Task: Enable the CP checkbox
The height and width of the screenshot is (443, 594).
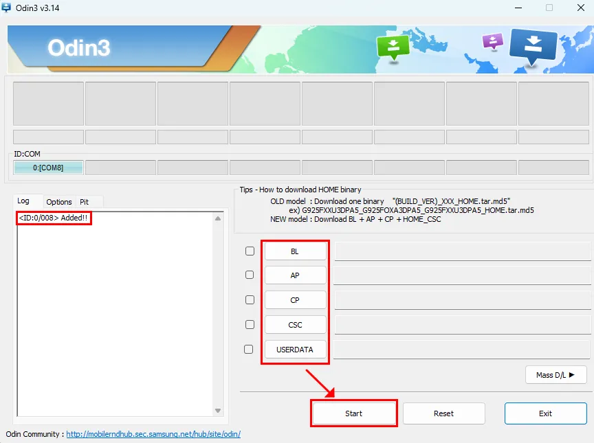Action: pyautogui.click(x=250, y=299)
